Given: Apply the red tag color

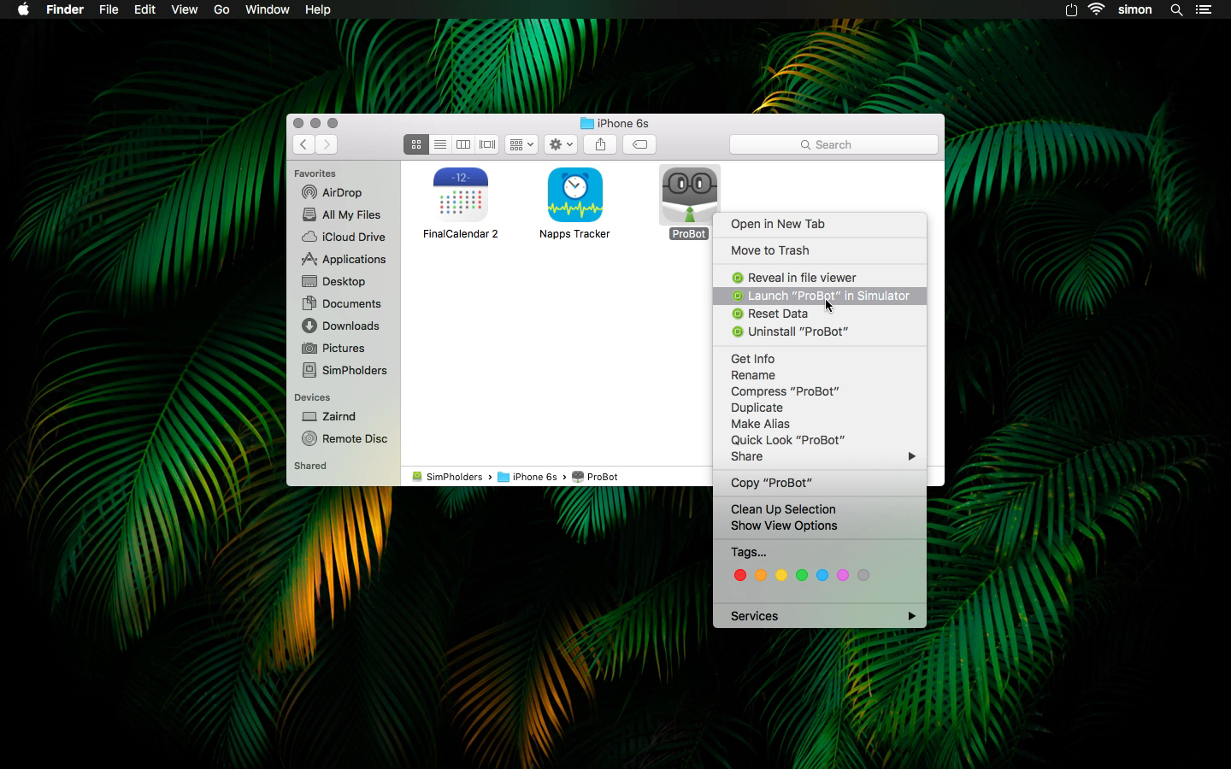Looking at the screenshot, I should (x=740, y=575).
